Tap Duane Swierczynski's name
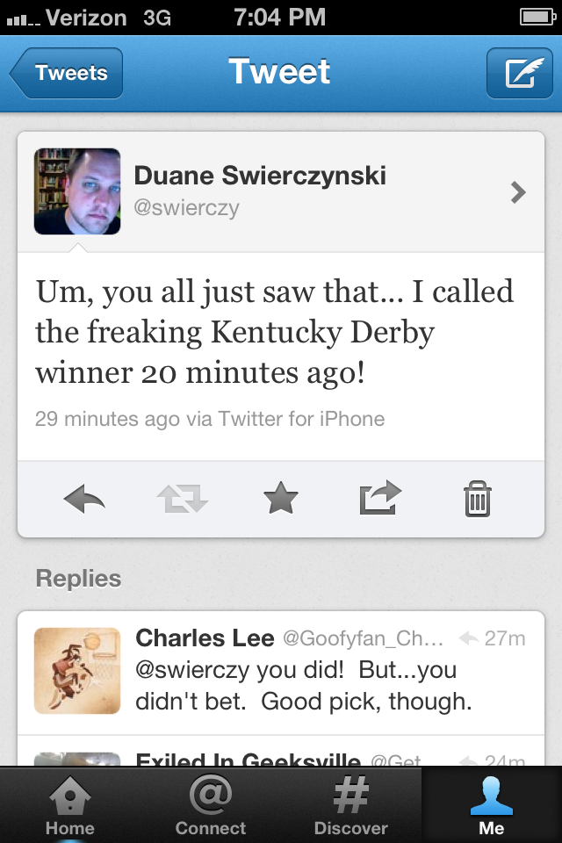The height and width of the screenshot is (843, 562). pyautogui.click(x=260, y=176)
